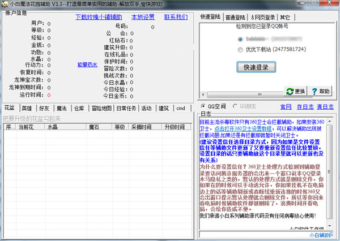
Task: Click the 采摘时间 column header
Action: [x=145, y=127]
